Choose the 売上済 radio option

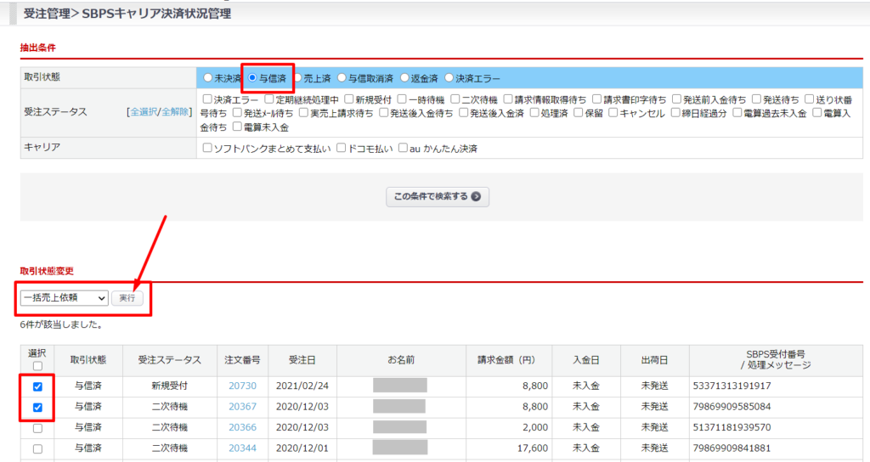297,78
